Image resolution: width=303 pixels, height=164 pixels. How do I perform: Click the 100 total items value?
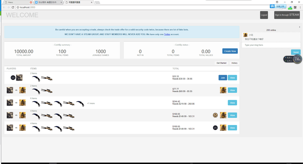62,52
